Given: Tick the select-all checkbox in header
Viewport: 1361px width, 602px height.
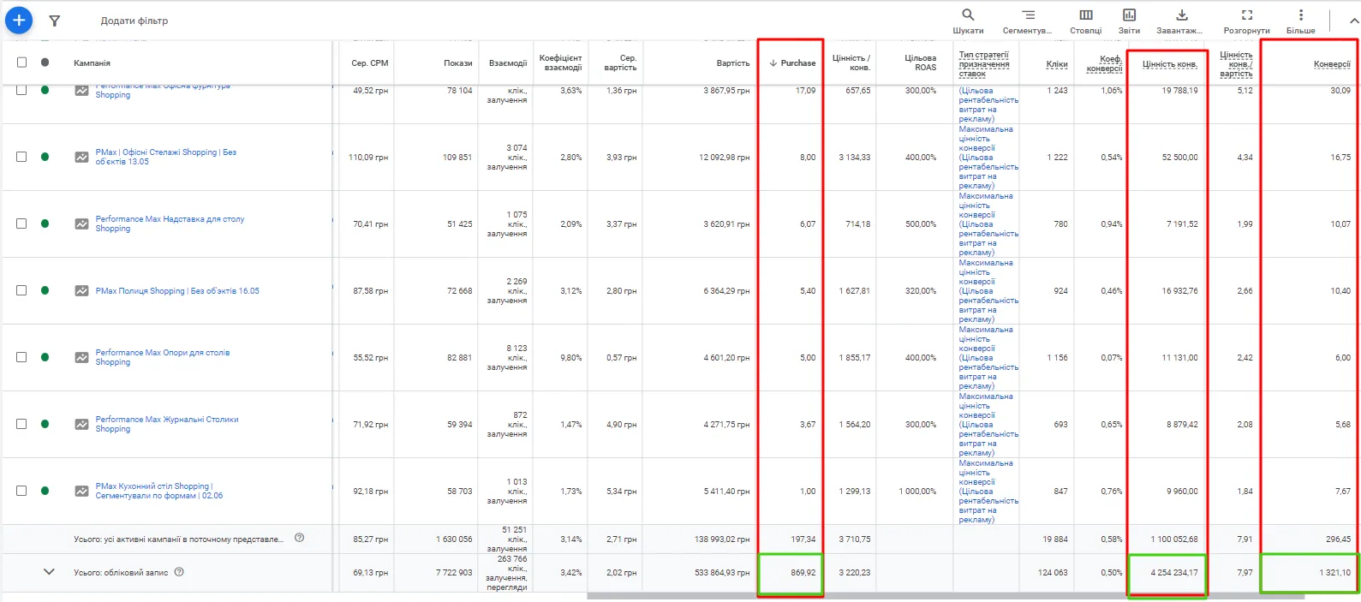Looking at the screenshot, I should 22,63.
